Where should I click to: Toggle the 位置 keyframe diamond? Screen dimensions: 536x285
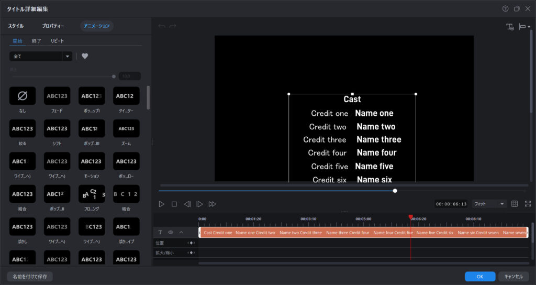click(192, 243)
